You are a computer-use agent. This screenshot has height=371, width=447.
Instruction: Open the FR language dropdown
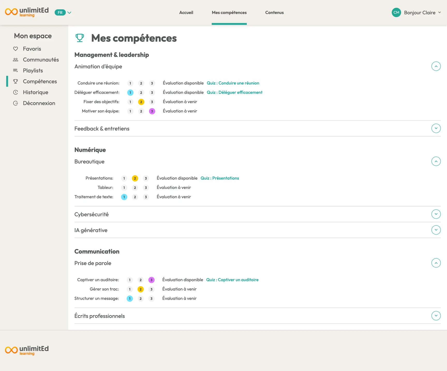(x=63, y=12)
